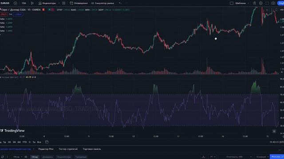Select the highlighted Обзор tab
The height and width of the screenshot is (159, 284).
[x=35, y=157]
